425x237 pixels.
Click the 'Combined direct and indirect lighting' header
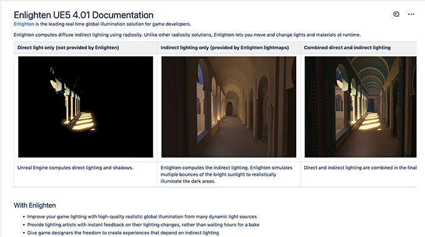[x=347, y=47]
